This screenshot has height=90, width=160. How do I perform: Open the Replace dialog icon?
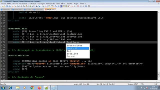[39, 6]
